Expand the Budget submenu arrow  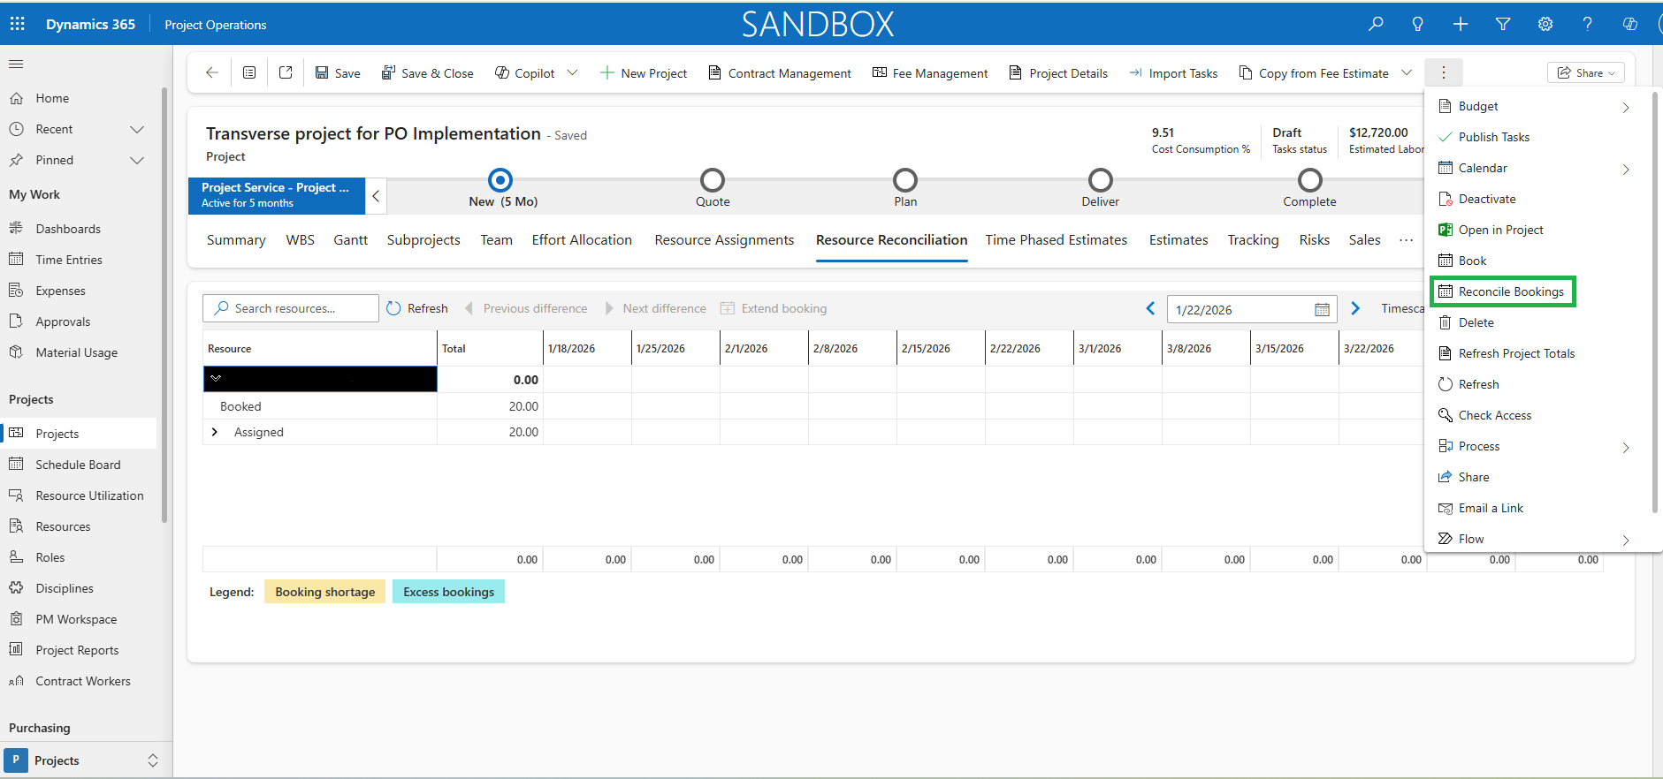[x=1625, y=107]
